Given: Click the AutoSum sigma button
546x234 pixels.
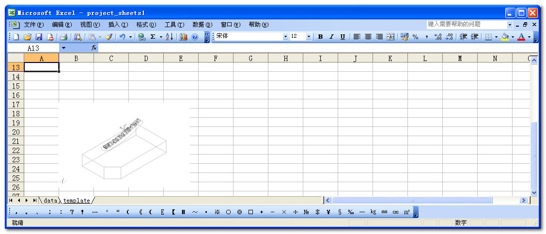Looking at the screenshot, I should click(153, 37).
